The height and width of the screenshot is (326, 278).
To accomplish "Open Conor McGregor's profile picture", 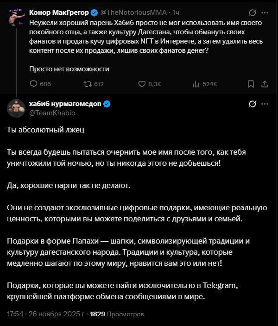I will (x=16, y=17).
